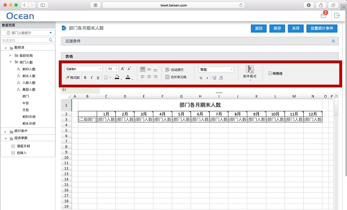Apply the font color A
Viewport: 347px width, 210px height.
[128, 77]
